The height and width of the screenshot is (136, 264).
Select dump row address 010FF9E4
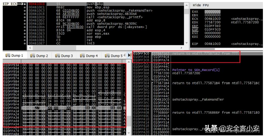(11, 101)
